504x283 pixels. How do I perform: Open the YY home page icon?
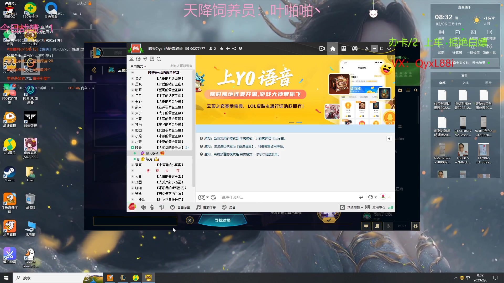333,48
